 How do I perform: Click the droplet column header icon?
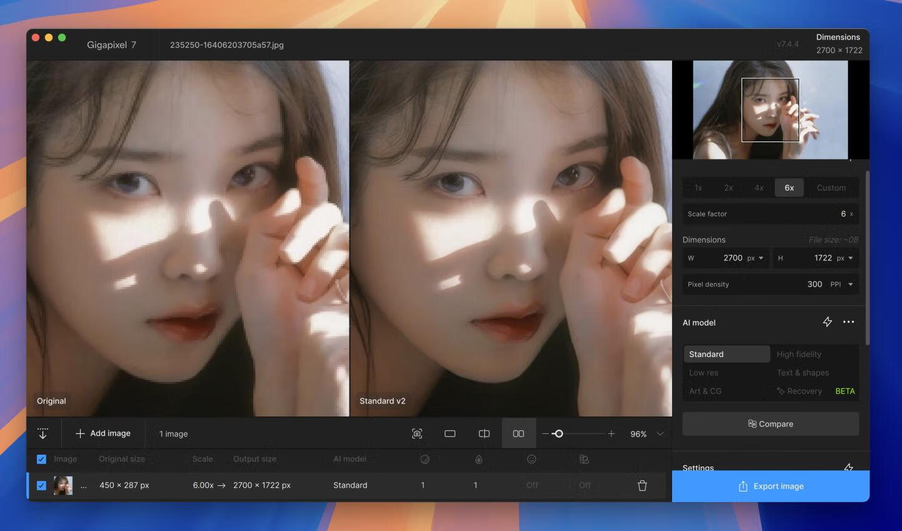coord(479,459)
